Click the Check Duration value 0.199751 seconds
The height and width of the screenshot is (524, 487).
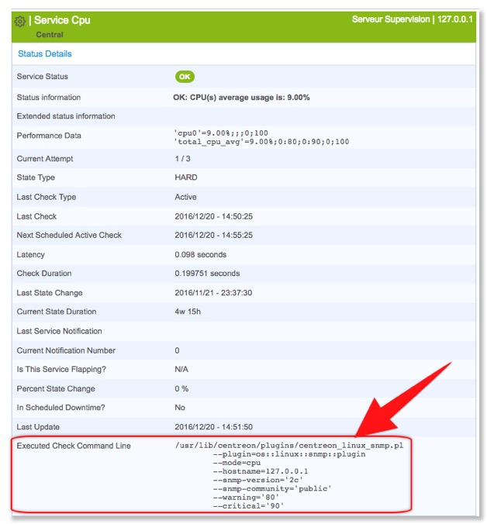pos(208,274)
